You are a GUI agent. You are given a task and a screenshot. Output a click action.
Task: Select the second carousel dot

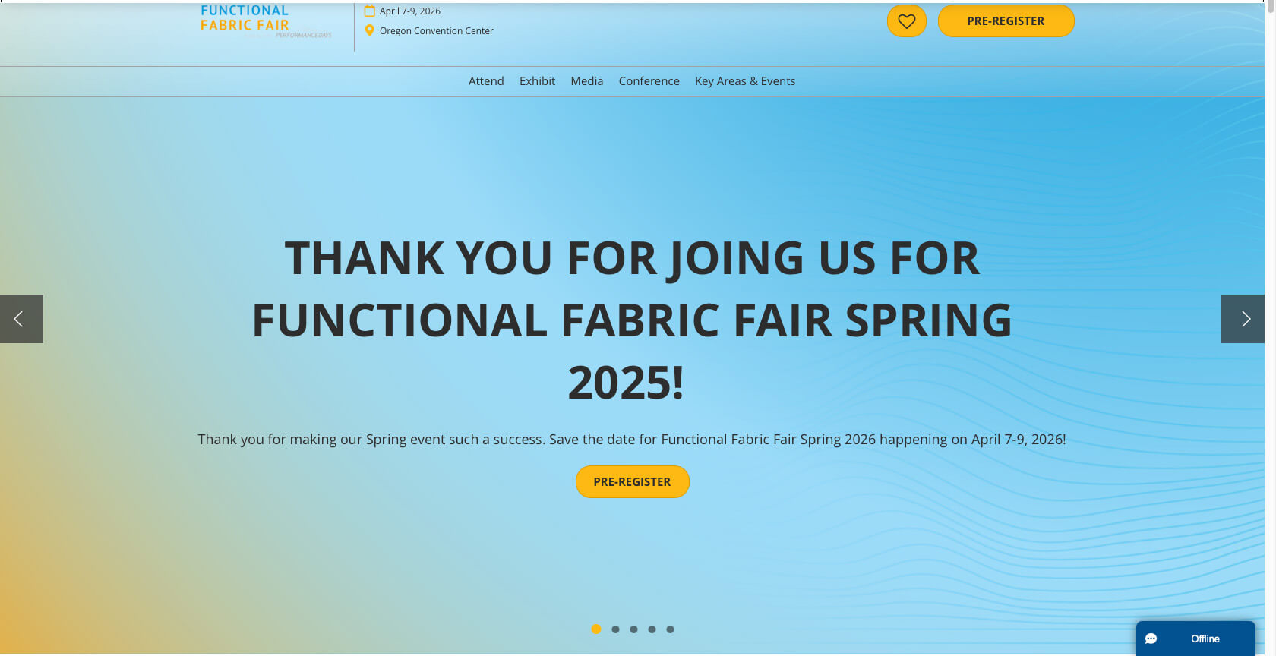click(x=615, y=629)
